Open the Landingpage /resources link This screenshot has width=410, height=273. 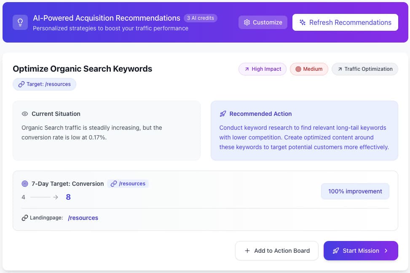pyautogui.click(x=83, y=218)
